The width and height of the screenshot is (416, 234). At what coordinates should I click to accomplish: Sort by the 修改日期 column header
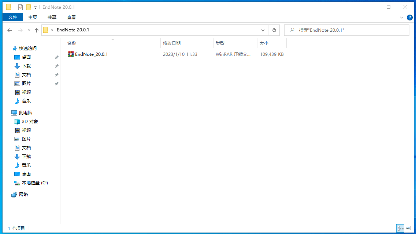tap(172, 43)
